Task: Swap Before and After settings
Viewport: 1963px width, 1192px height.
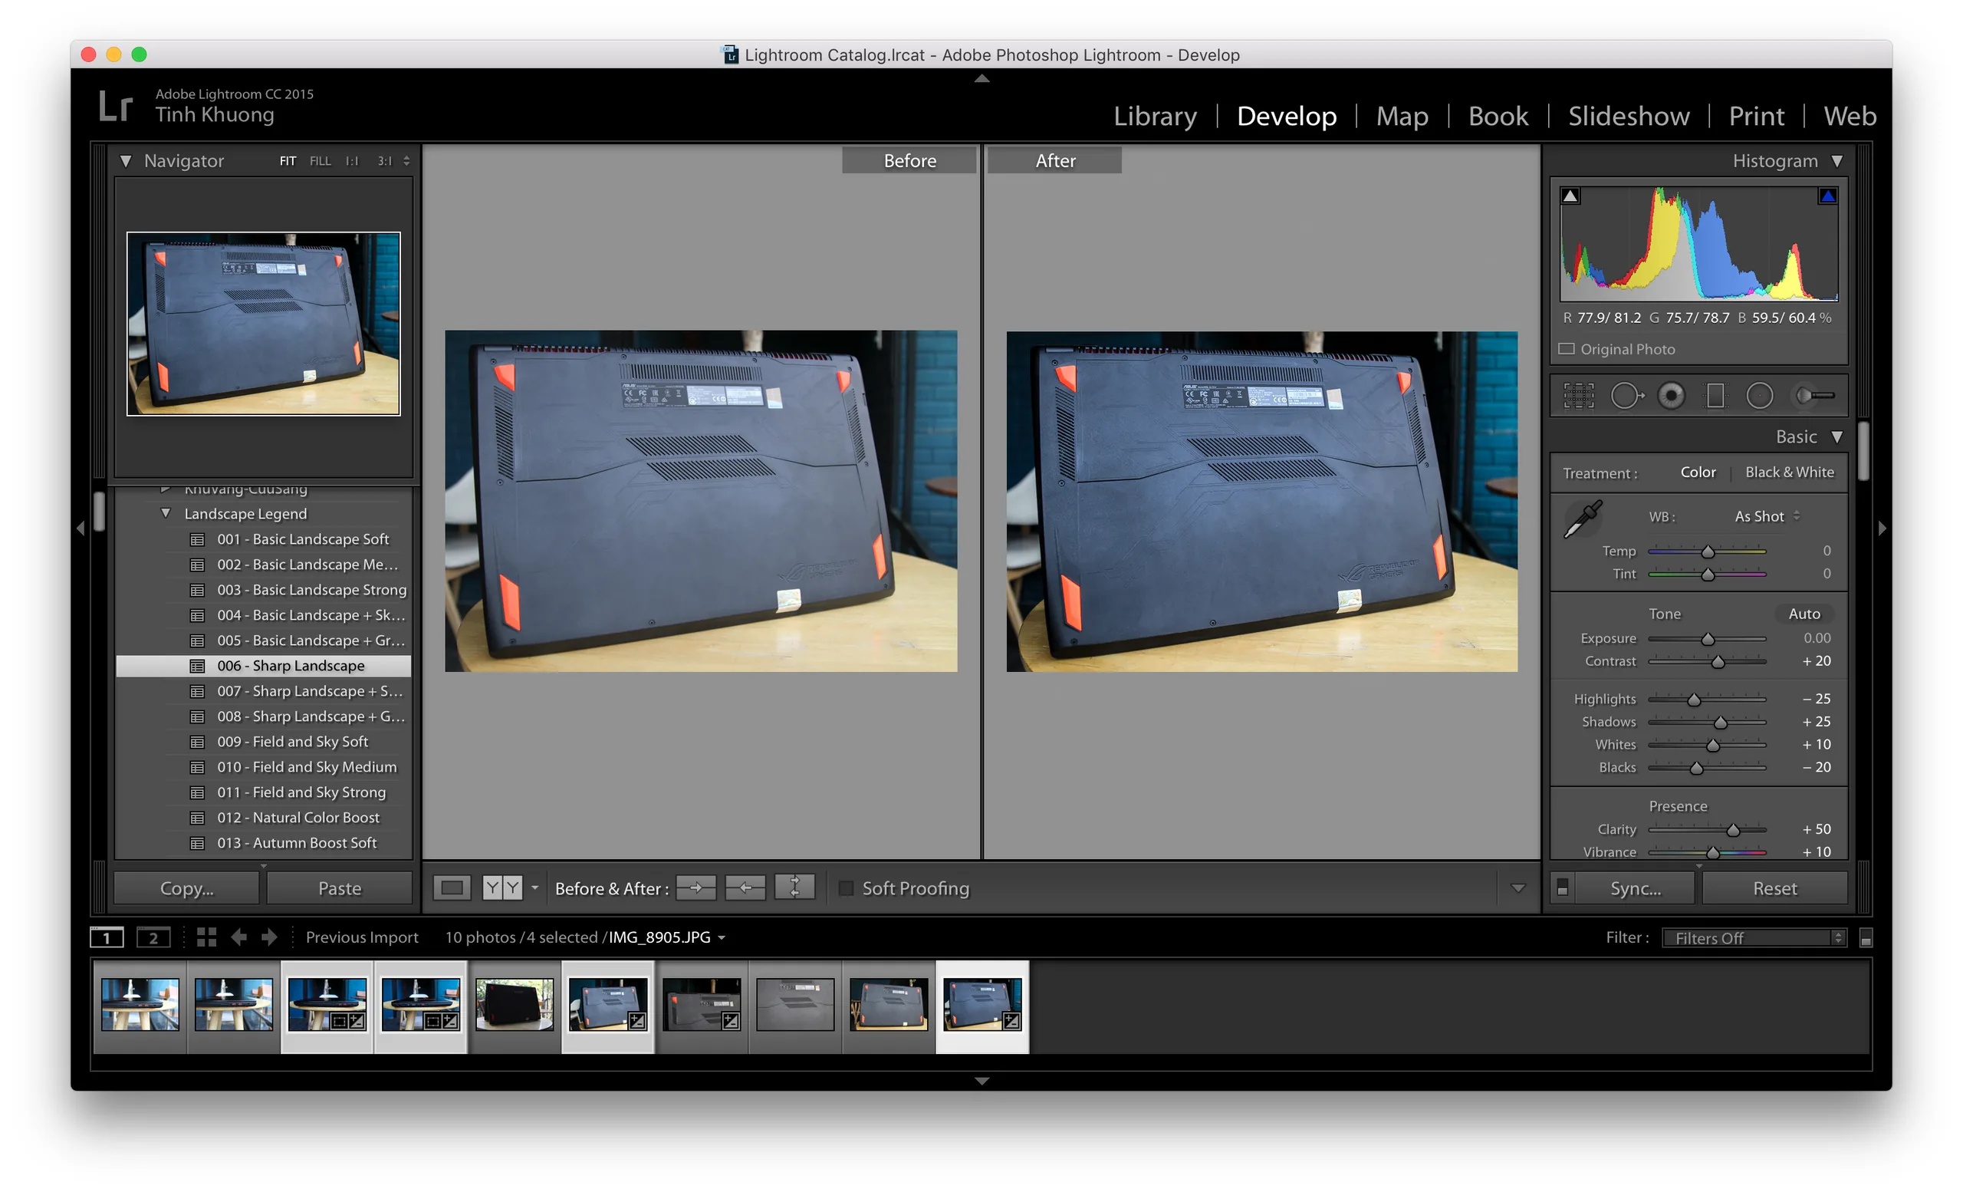Action: click(794, 887)
